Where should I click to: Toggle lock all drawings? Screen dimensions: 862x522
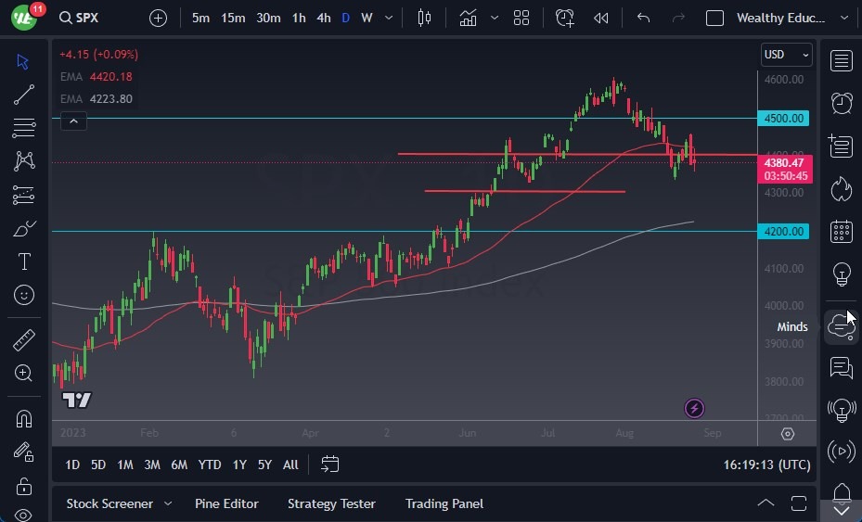(24, 486)
